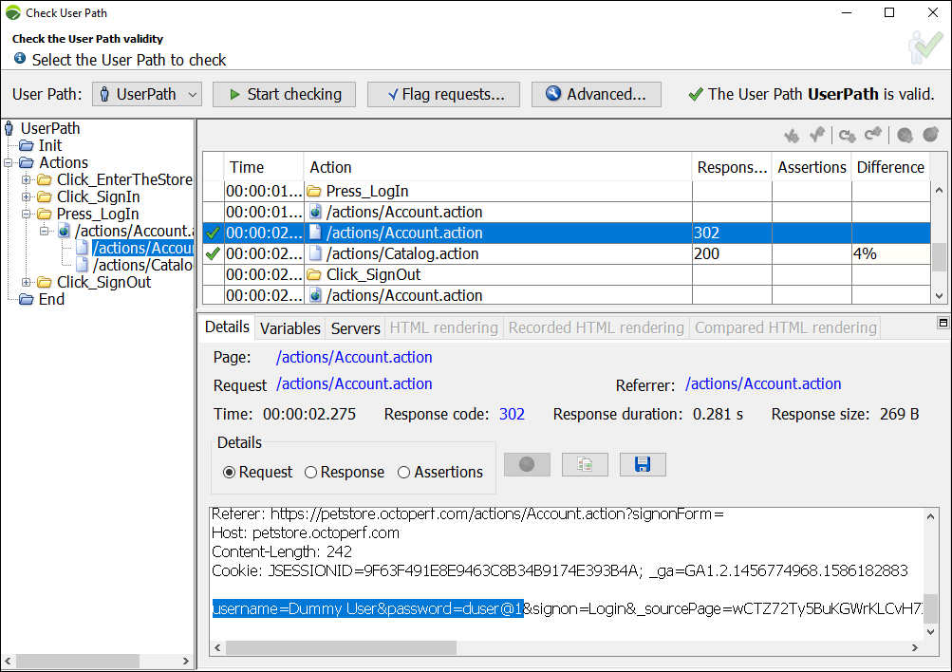The width and height of the screenshot is (952, 672).
Task: Collapse the Press_LogIn tree node
Action: pyautogui.click(x=27, y=214)
